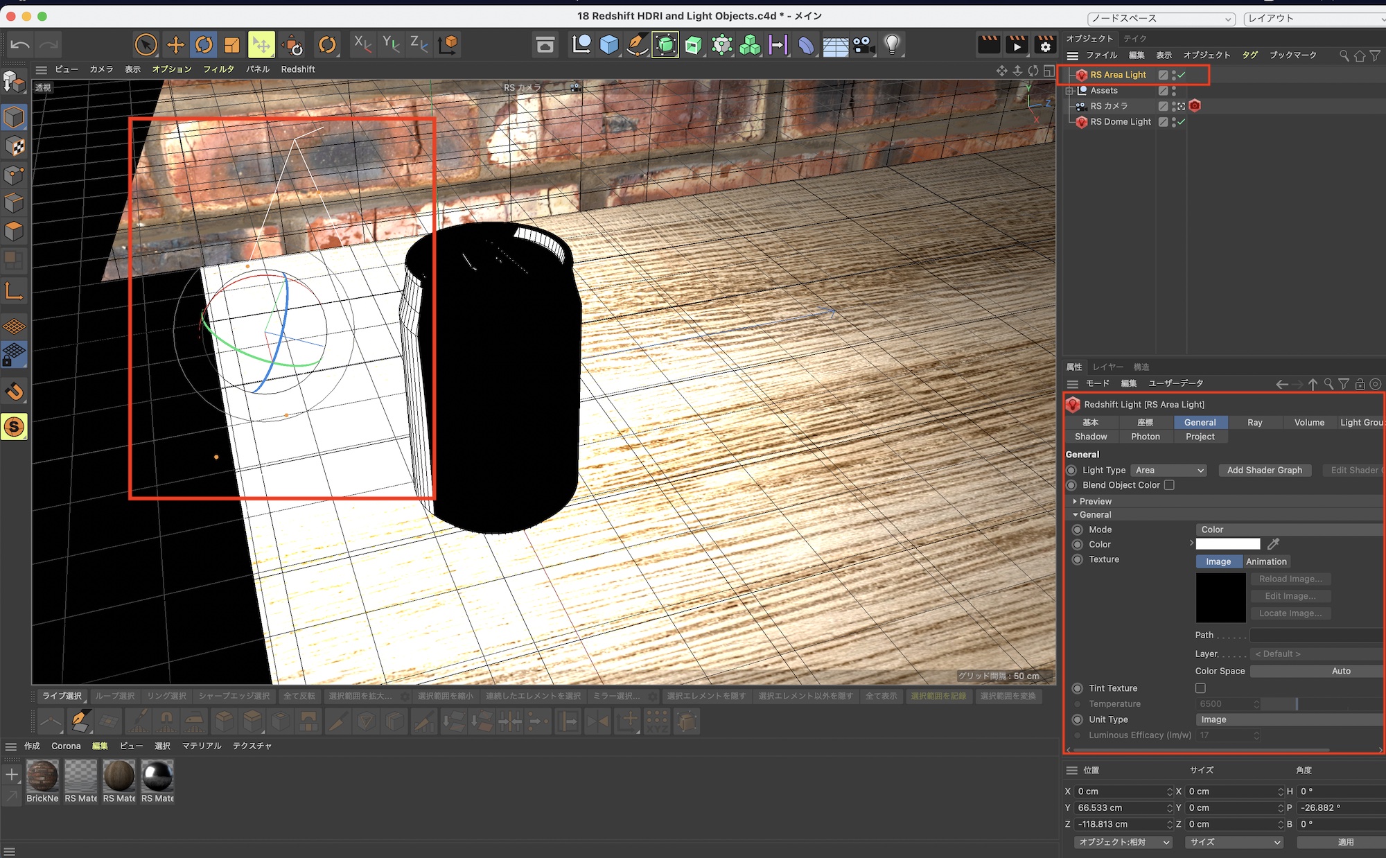The height and width of the screenshot is (858, 1386).
Task: Select the Move tool in top toolbar
Action: tap(175, 45)
